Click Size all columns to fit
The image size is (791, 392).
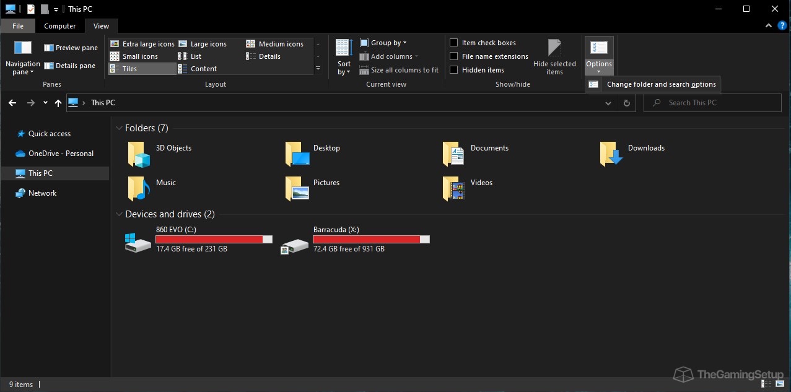399,70
